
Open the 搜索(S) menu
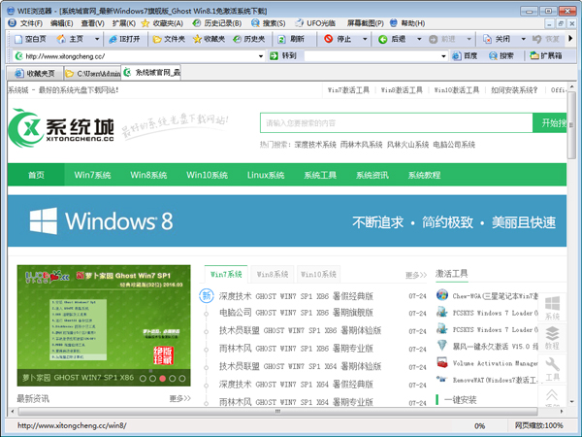pyautogui.click(x=269, y=23)
